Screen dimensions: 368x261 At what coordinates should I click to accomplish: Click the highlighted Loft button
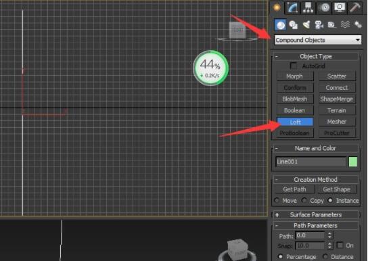point(295,122)
